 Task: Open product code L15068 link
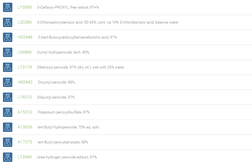tap(25, 7)
